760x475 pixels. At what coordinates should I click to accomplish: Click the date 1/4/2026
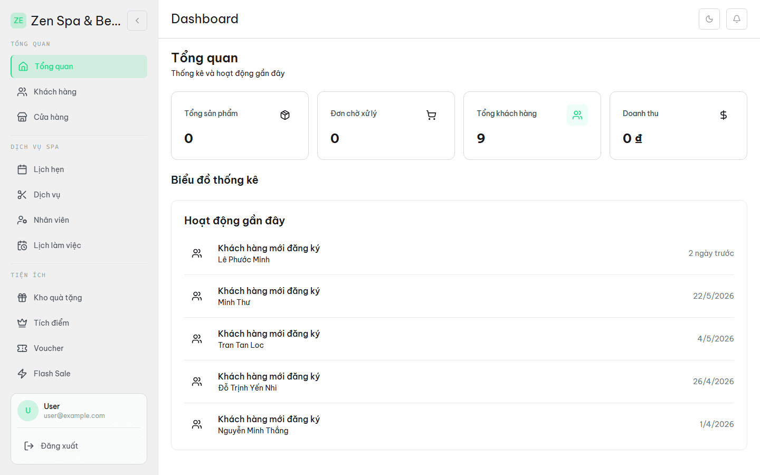[x=717, y=424]
